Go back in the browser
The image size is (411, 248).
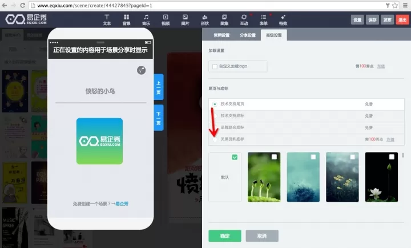5,5
